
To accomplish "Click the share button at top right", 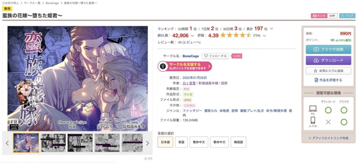I will (347, 16).
